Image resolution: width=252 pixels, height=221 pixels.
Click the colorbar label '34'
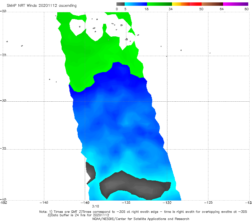171,9
